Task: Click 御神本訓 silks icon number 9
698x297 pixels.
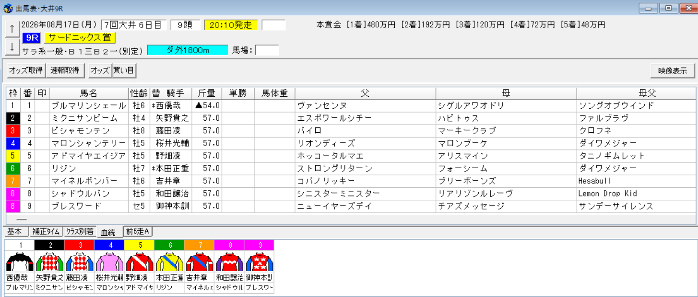Action: coord(259,262)
